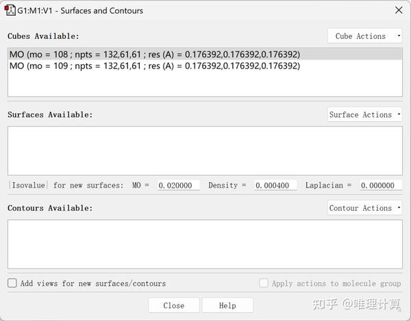
Task: Click empty area of Cubes Available list
Action: point(204,85)
